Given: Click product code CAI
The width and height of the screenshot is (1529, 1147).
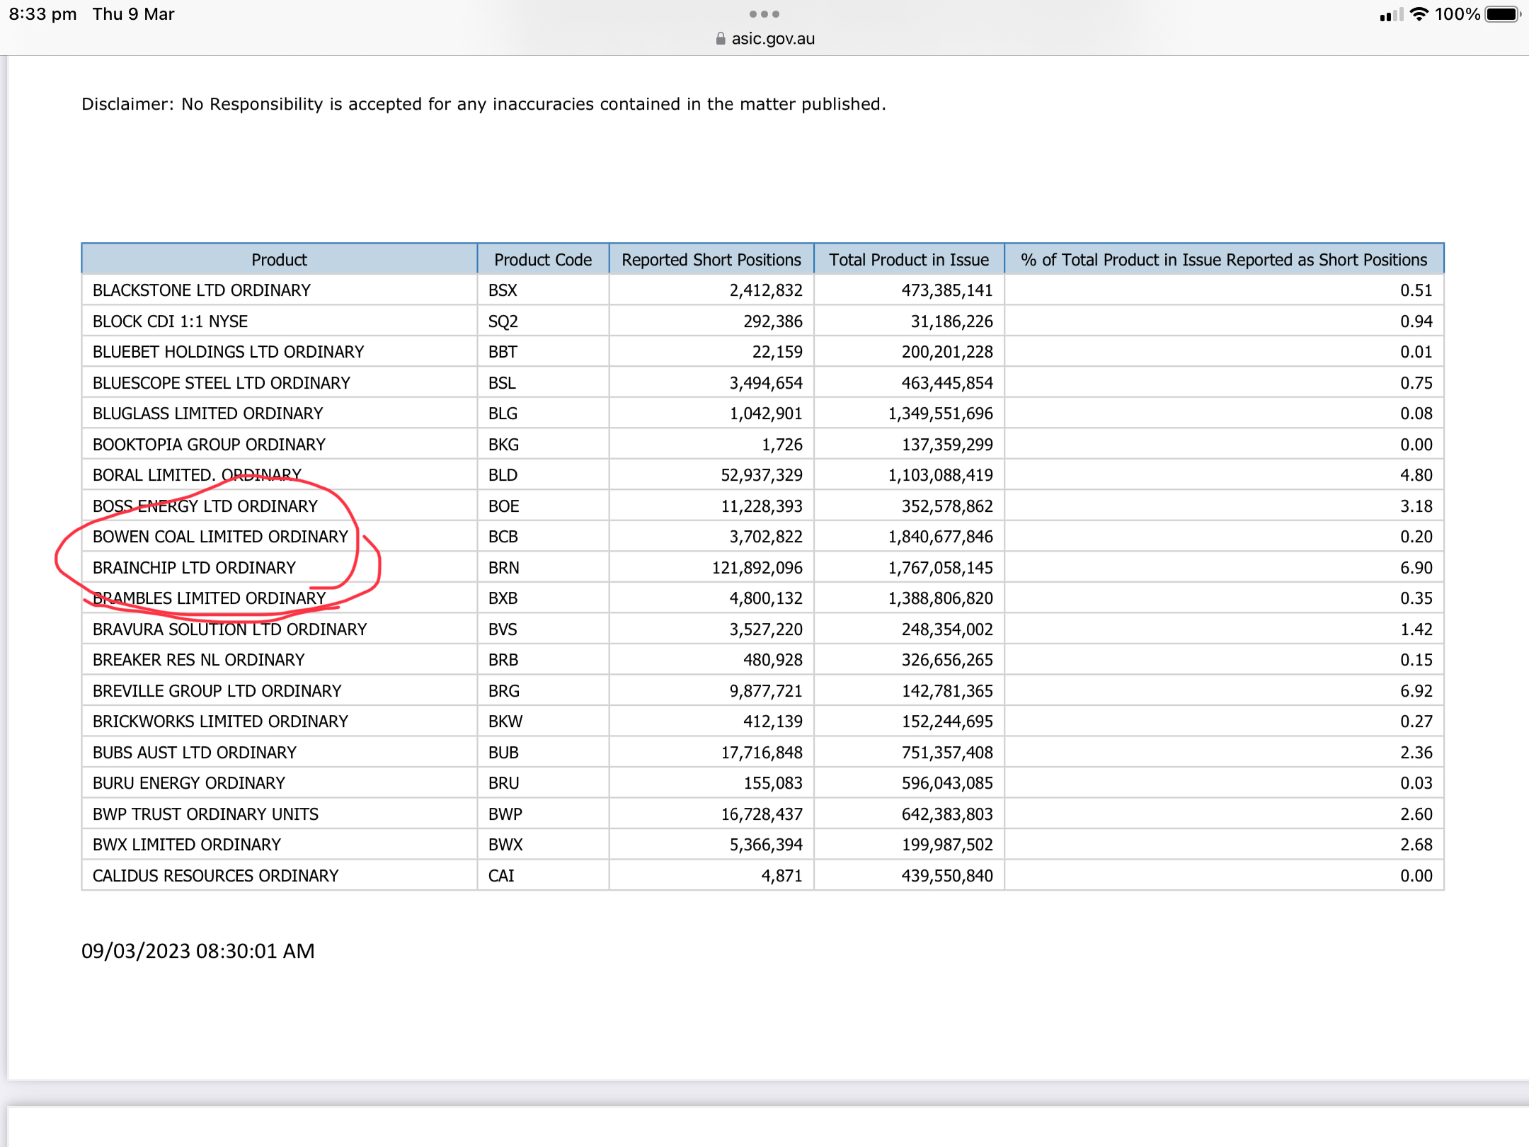Looking at the screenshot, I should pyautogui.click(x=501, y=876).
